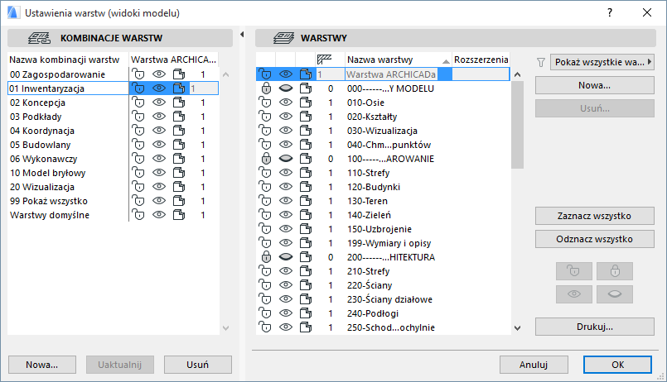Click the show selected layers eye button
This screenshot has height=382, width=667.
click(574, 294)
